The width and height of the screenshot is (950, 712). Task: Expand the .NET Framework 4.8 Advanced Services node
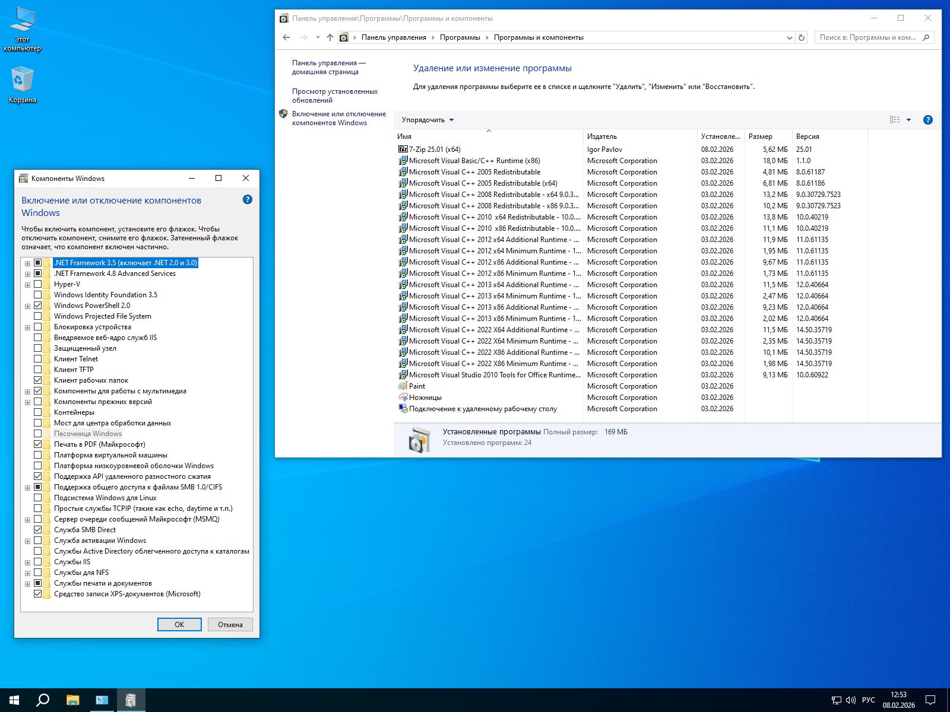[27, 274]
